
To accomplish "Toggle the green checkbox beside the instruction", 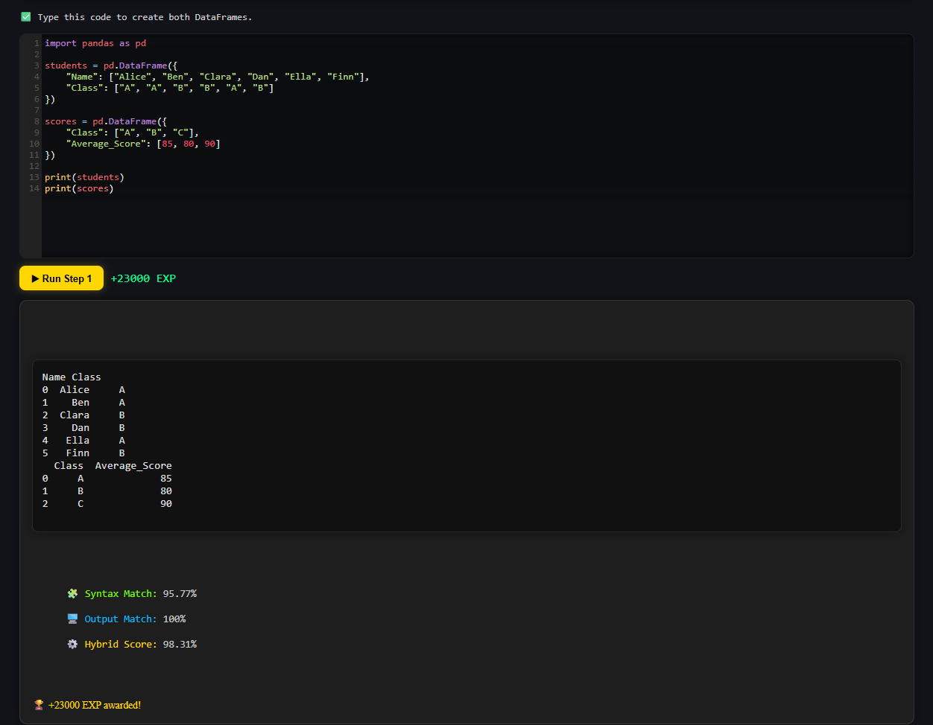I will pos(26,17).
